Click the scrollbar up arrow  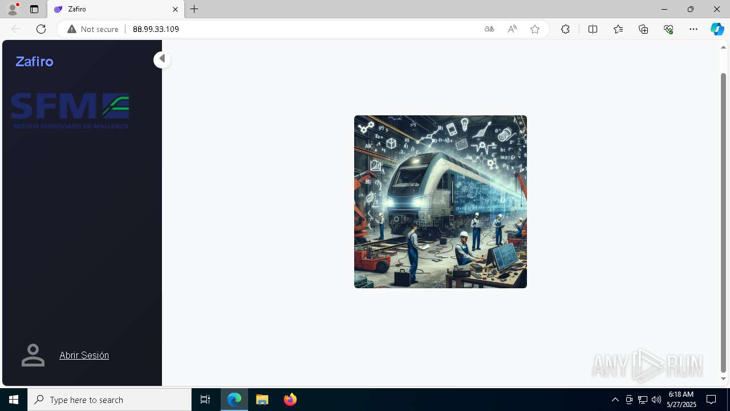[x=724, y=47]
